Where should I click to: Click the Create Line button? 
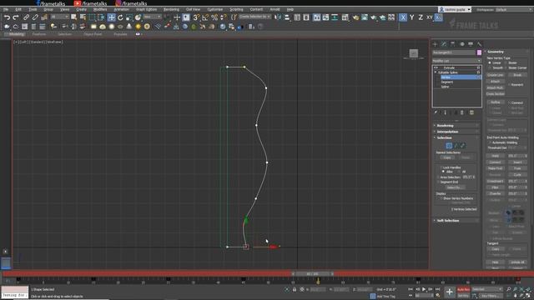(496, 75)
